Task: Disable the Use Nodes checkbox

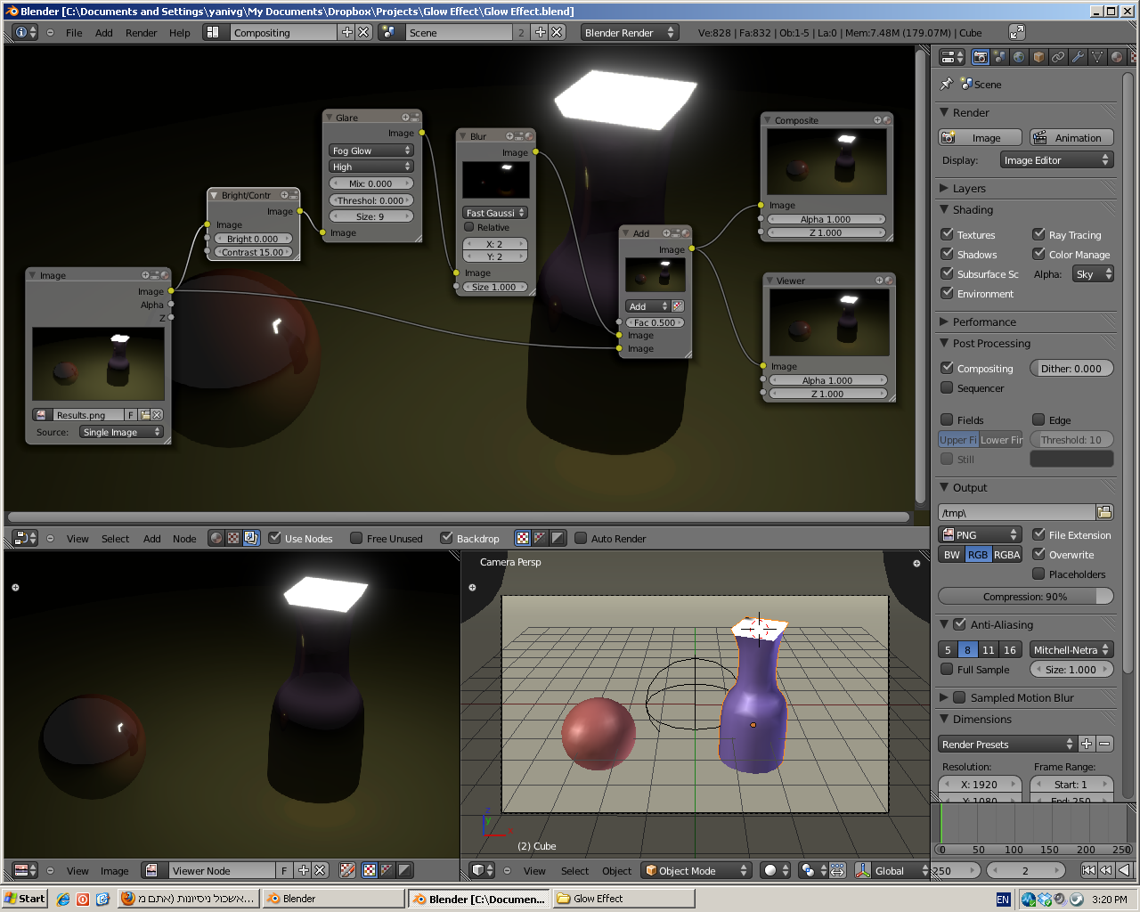Action: click(275, 538)
